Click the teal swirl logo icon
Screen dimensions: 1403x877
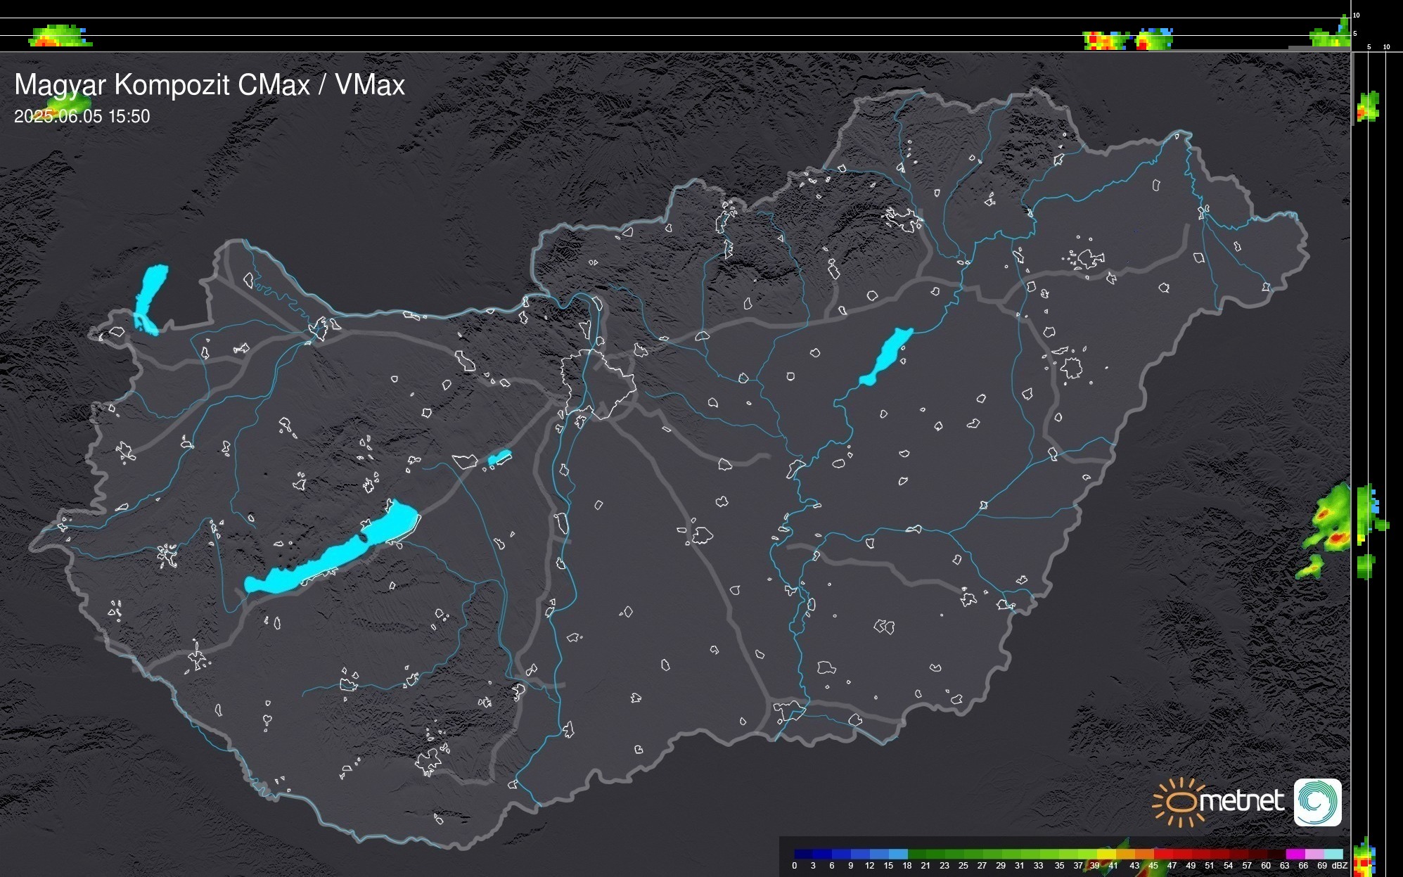pyautogui.click(x=1317, y=802)
